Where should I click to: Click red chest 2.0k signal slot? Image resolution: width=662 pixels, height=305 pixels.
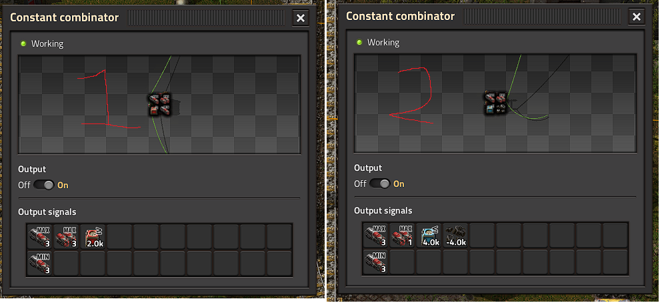(x=93, y=236)
